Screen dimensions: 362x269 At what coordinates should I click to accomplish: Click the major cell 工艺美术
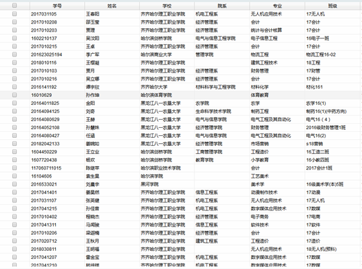pos(260,176)
